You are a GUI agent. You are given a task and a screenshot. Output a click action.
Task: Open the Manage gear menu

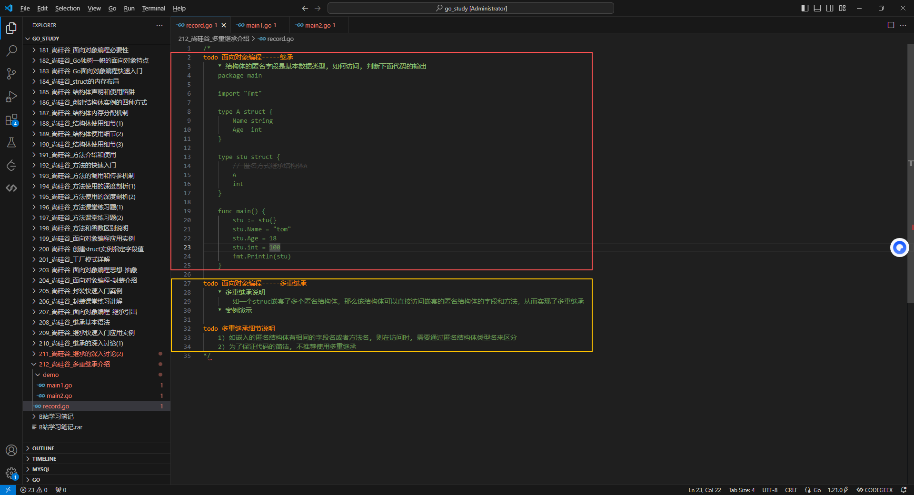click(x=11, y=473)
